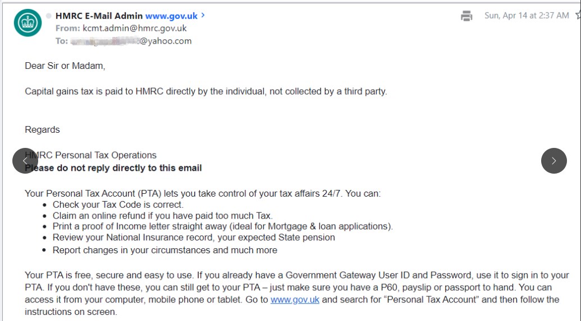Screen dimensions: 581x321
Task: Go to previous image with left arrow
Action: pos(25,161)
